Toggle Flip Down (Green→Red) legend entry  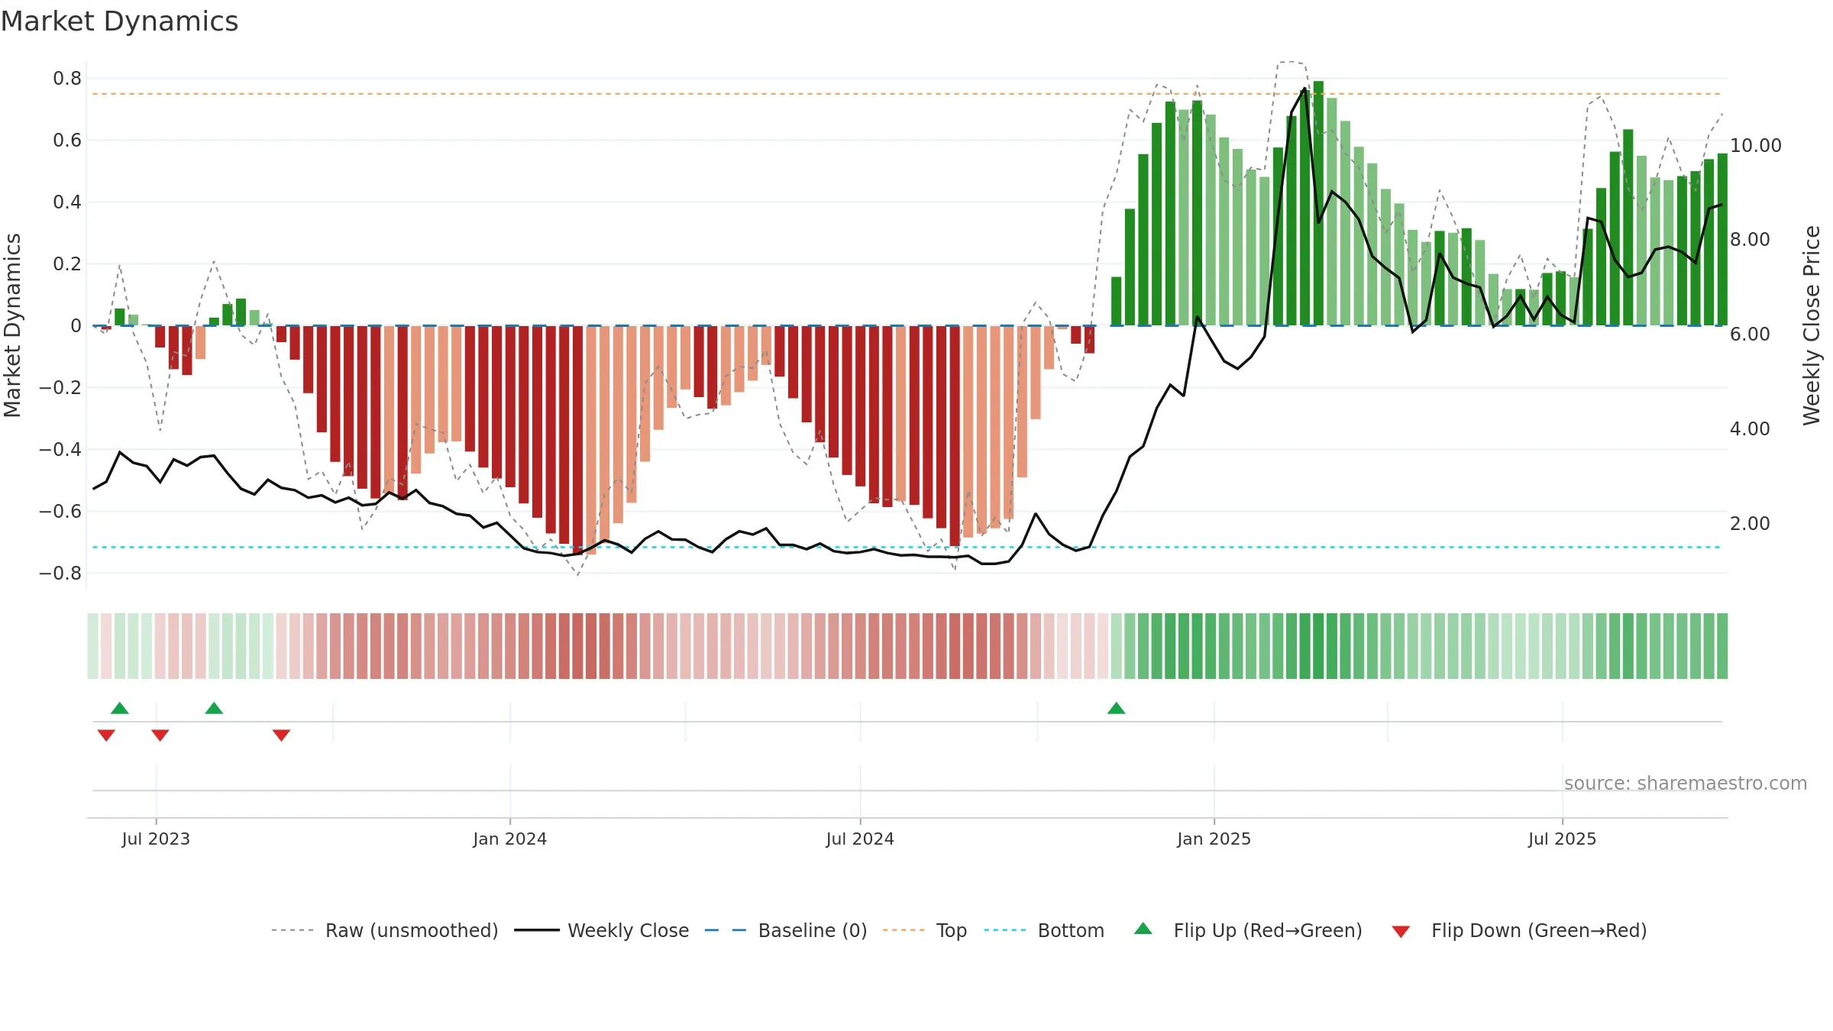(x=1518, y=930)
